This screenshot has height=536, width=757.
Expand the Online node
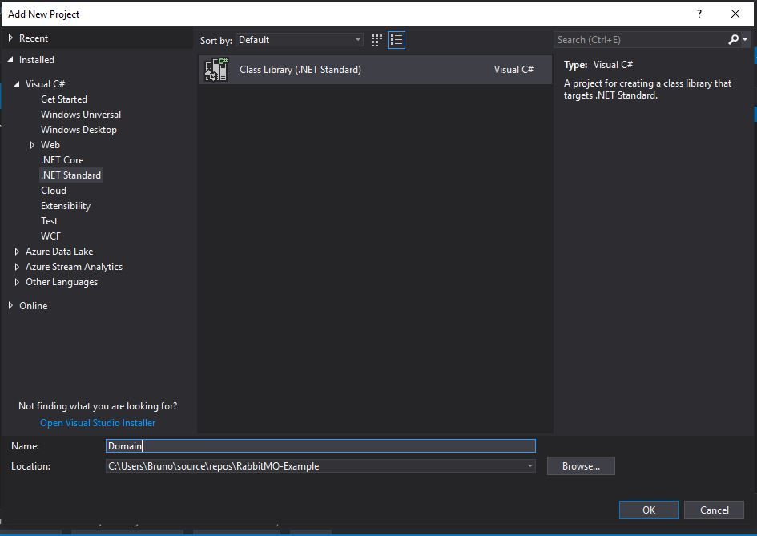coord(10,306)
